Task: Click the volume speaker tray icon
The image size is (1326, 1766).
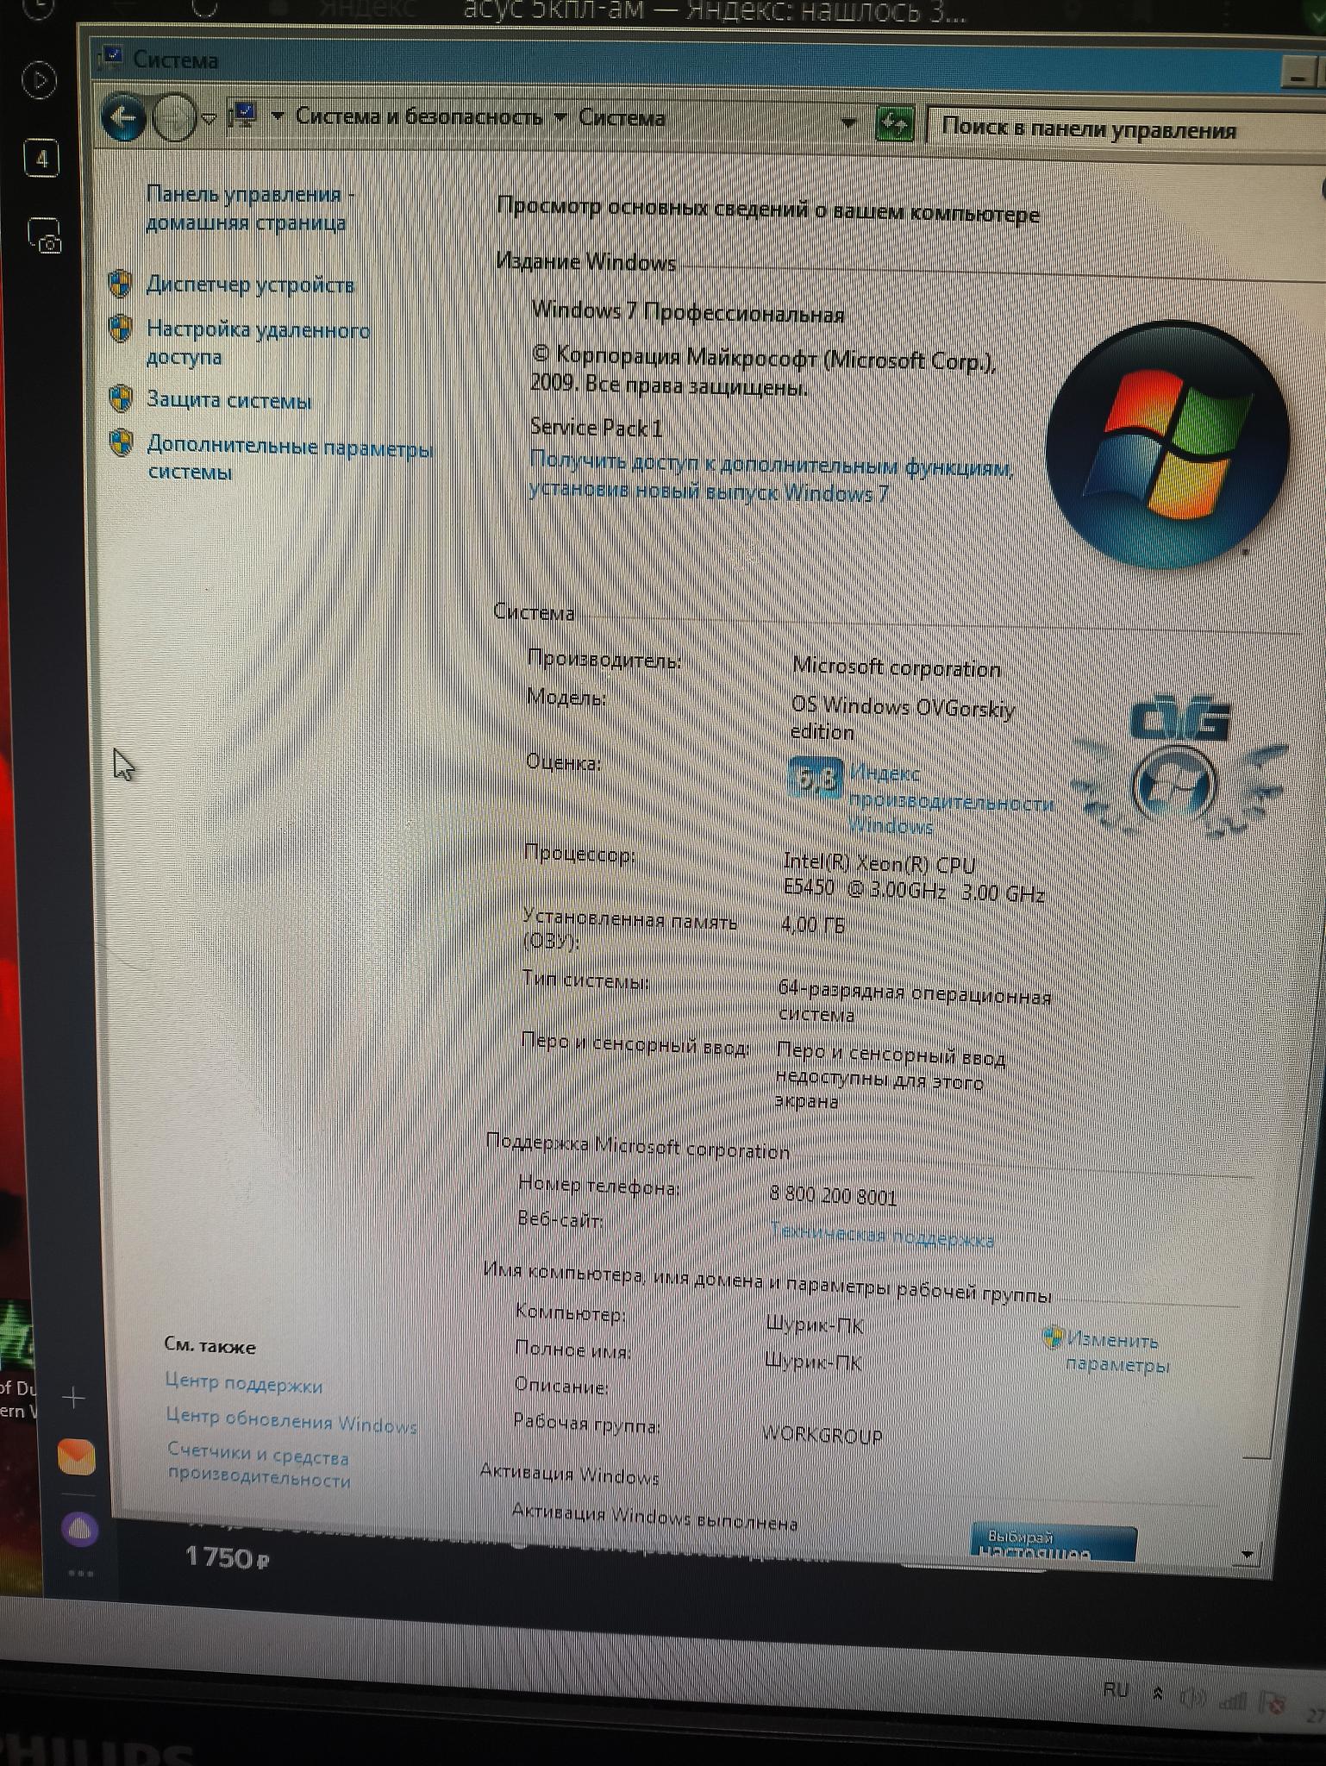Action: 1193,1699
